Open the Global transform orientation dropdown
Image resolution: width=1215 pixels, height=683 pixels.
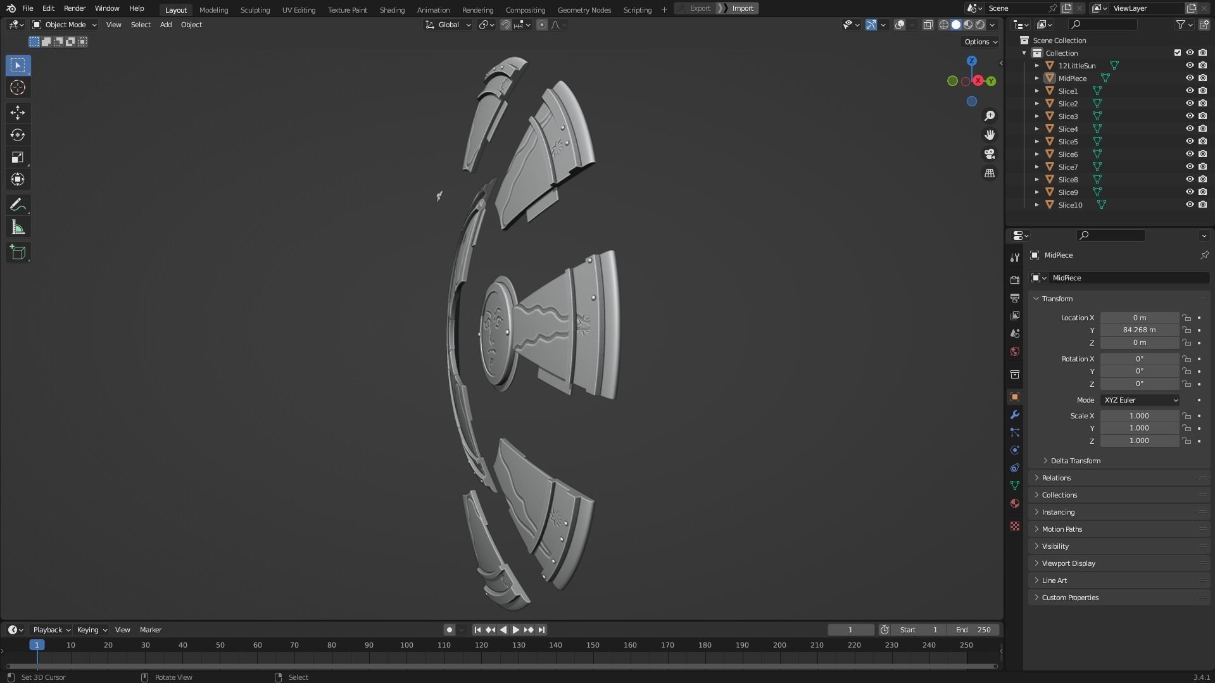click(x=448, y=25)
